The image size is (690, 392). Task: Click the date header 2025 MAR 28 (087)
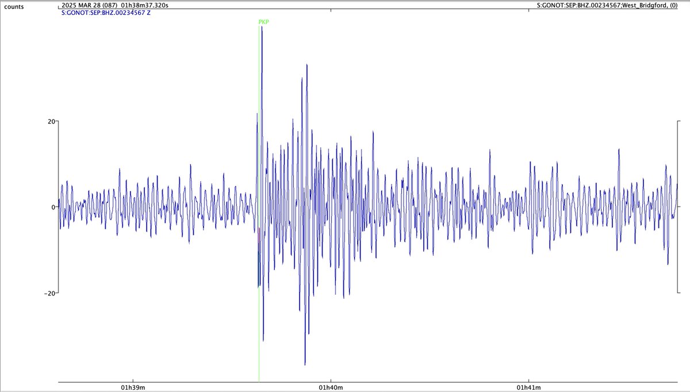[x=89, y=5]
